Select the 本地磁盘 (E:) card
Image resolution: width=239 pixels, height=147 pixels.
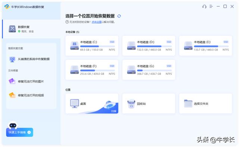coord(206,46)
